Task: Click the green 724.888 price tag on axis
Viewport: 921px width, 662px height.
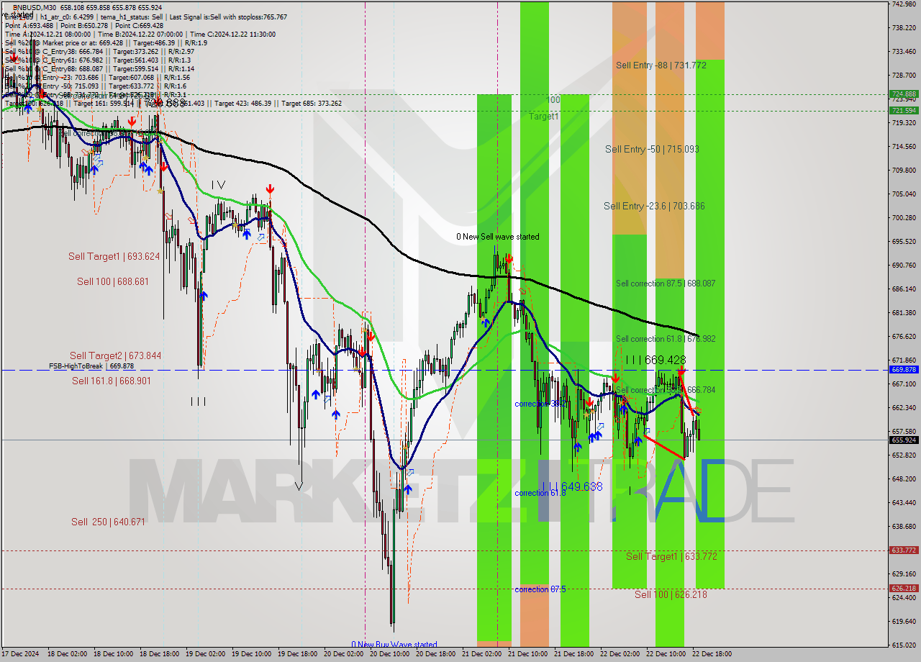Action: click(904, 94)
